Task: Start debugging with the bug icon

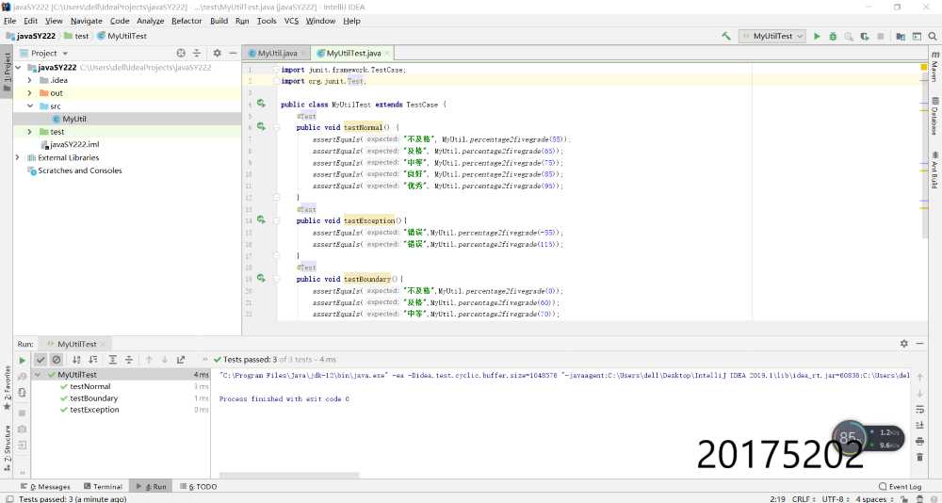Action: click(833, 36)
